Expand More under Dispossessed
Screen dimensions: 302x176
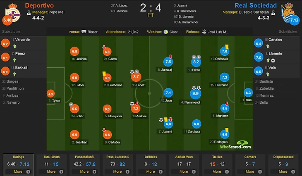(x=285, y=171)
